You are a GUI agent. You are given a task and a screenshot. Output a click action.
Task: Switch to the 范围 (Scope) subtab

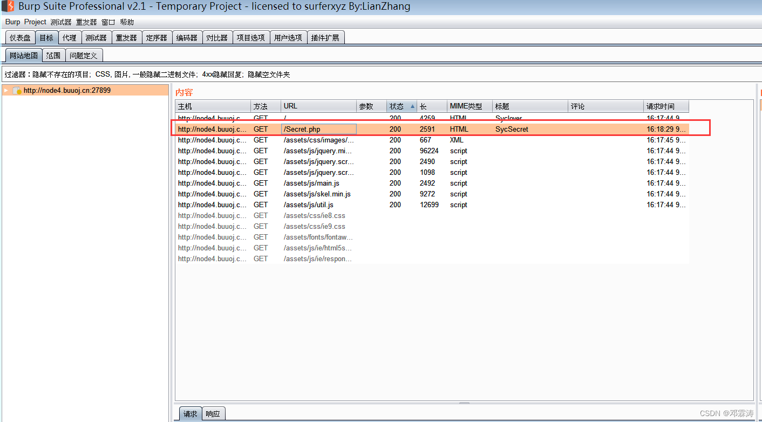(x=53, y=55)
